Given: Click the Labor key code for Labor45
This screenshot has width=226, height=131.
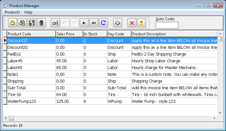Looking at the screenshot, I should pyautogui.click(x=119, y=61).
